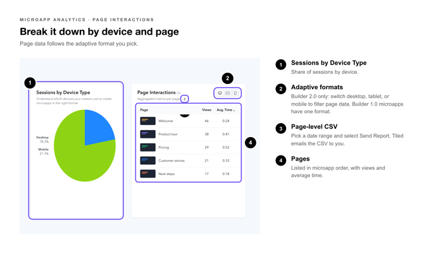Click the 0:41 average time
The width and height of the screenshot is (424, 254).
pyautogui.click(x=226, y=134)
